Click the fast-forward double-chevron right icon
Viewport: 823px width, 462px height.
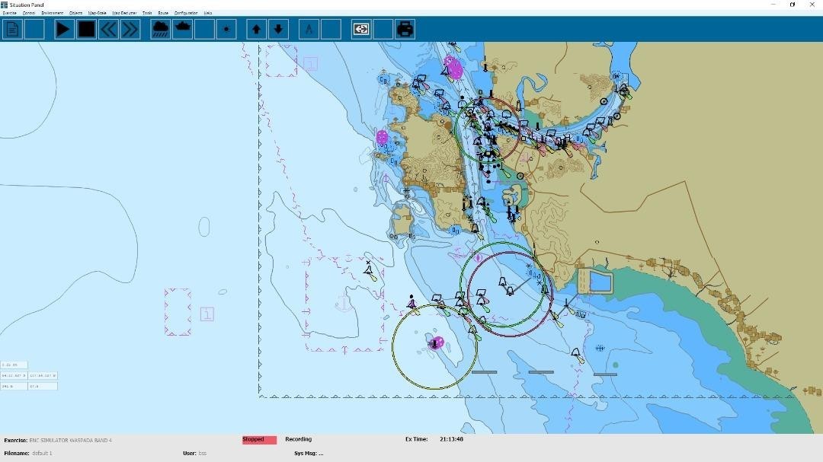click(130, 30)
